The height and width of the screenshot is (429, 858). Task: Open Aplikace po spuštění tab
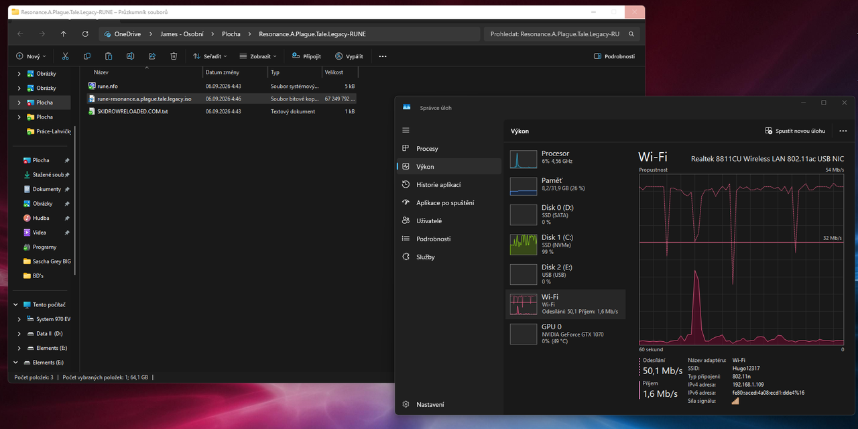pos(448,202)
